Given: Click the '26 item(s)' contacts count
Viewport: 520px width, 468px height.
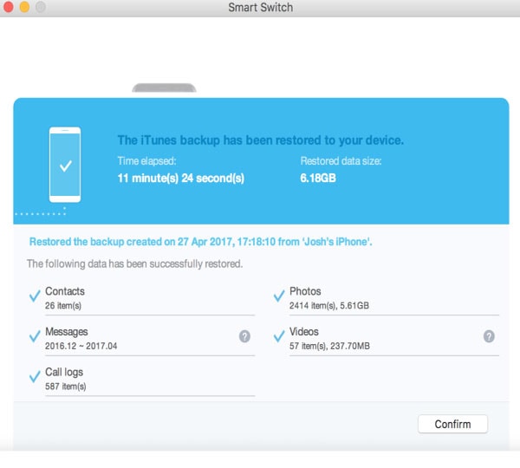Looking at the screenshot, I should tap(63, 305).
